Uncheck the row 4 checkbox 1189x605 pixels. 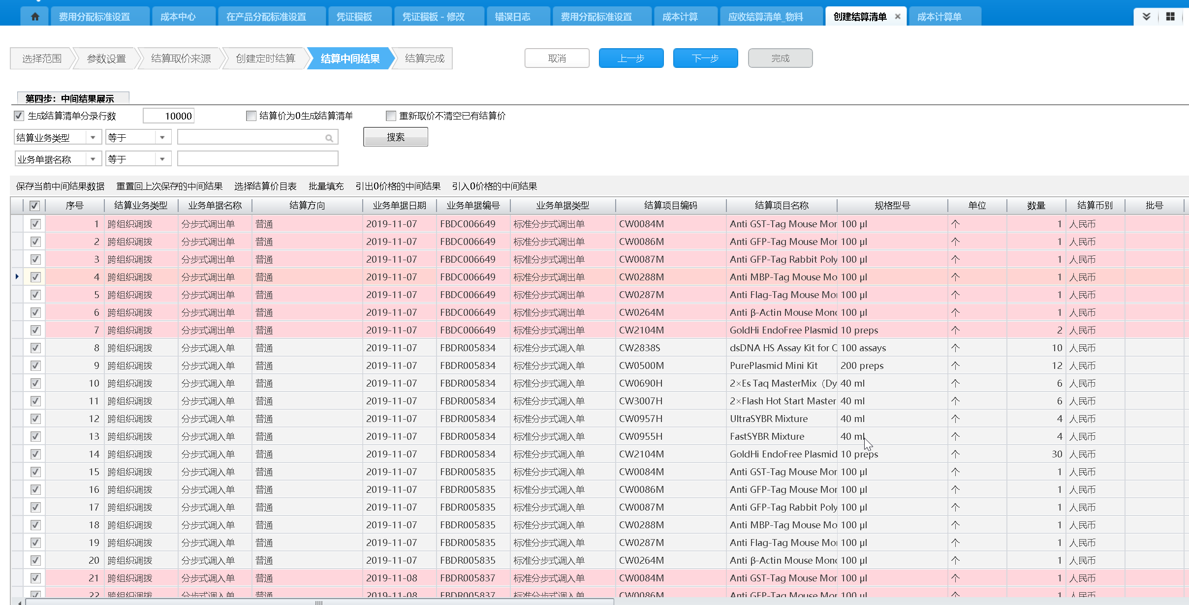click(x=35, y=277)
